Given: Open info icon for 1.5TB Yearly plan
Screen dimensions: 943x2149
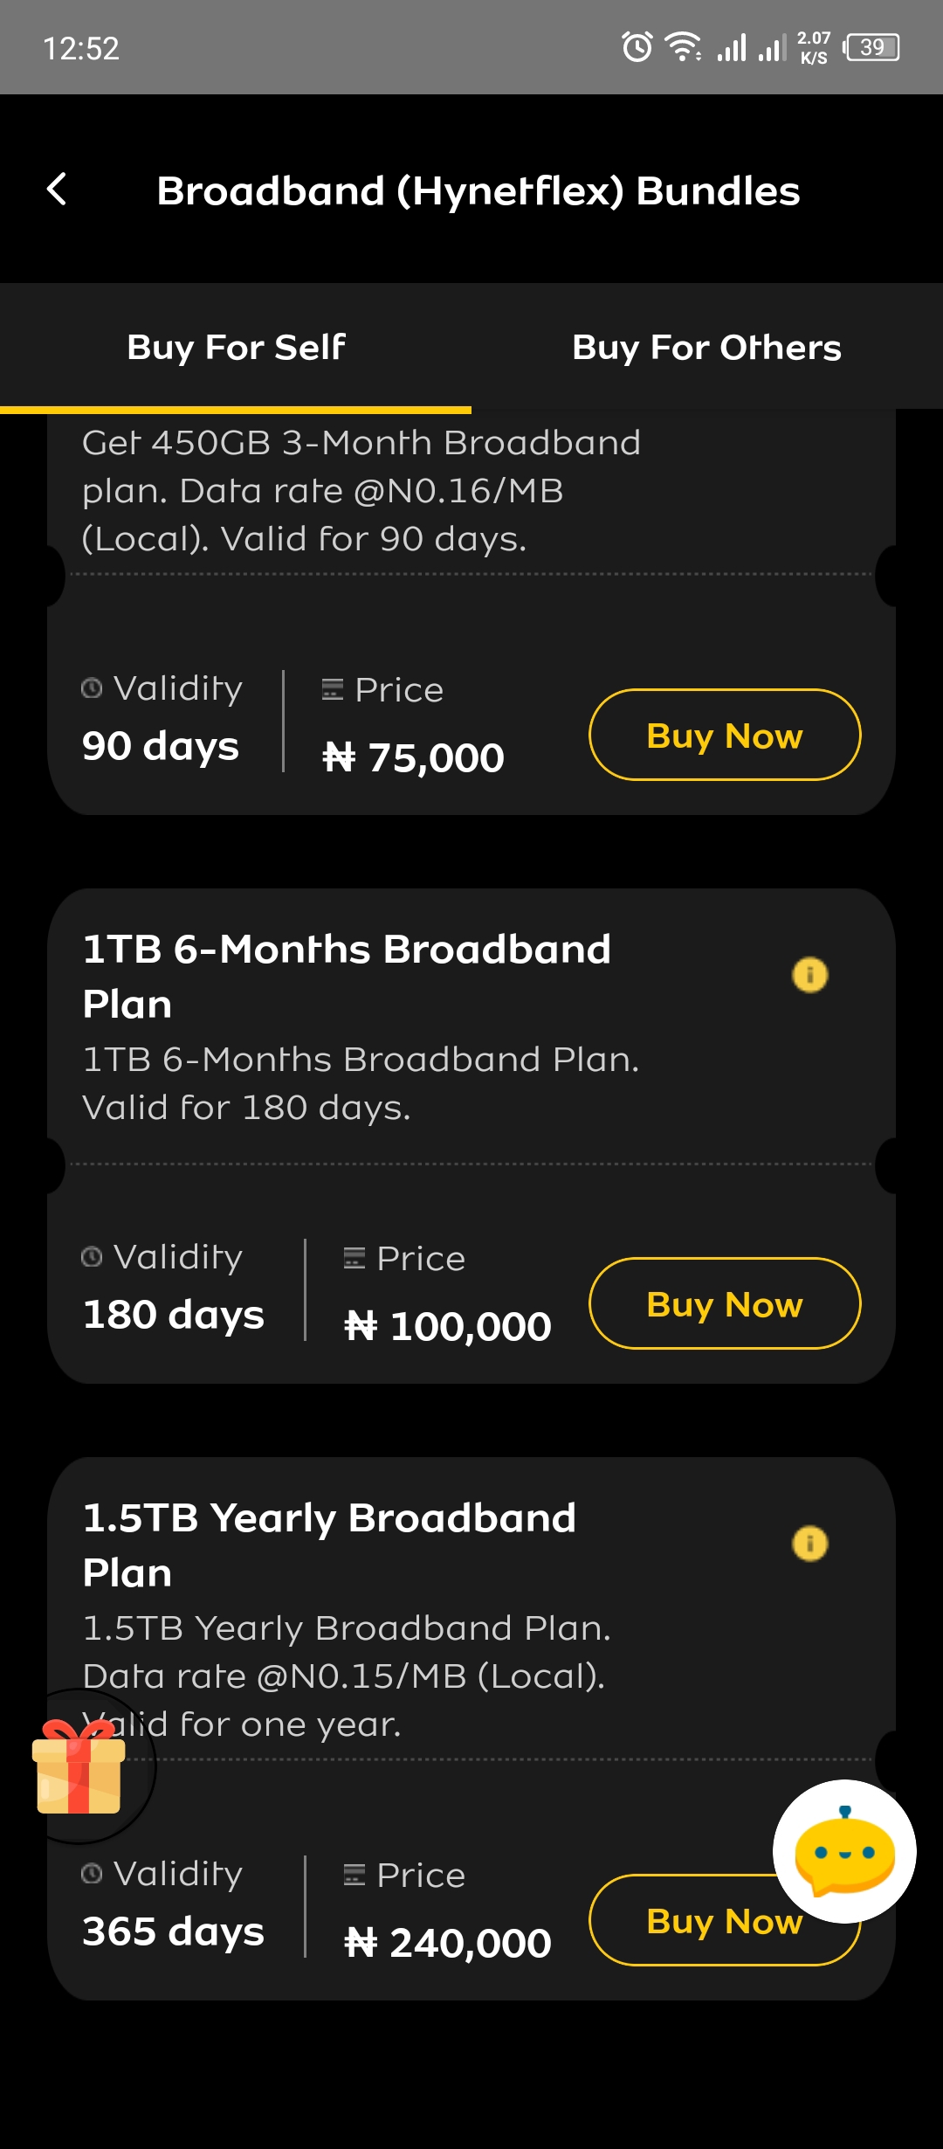Looking at the screenshot, I should click(x=809, y=1544).
